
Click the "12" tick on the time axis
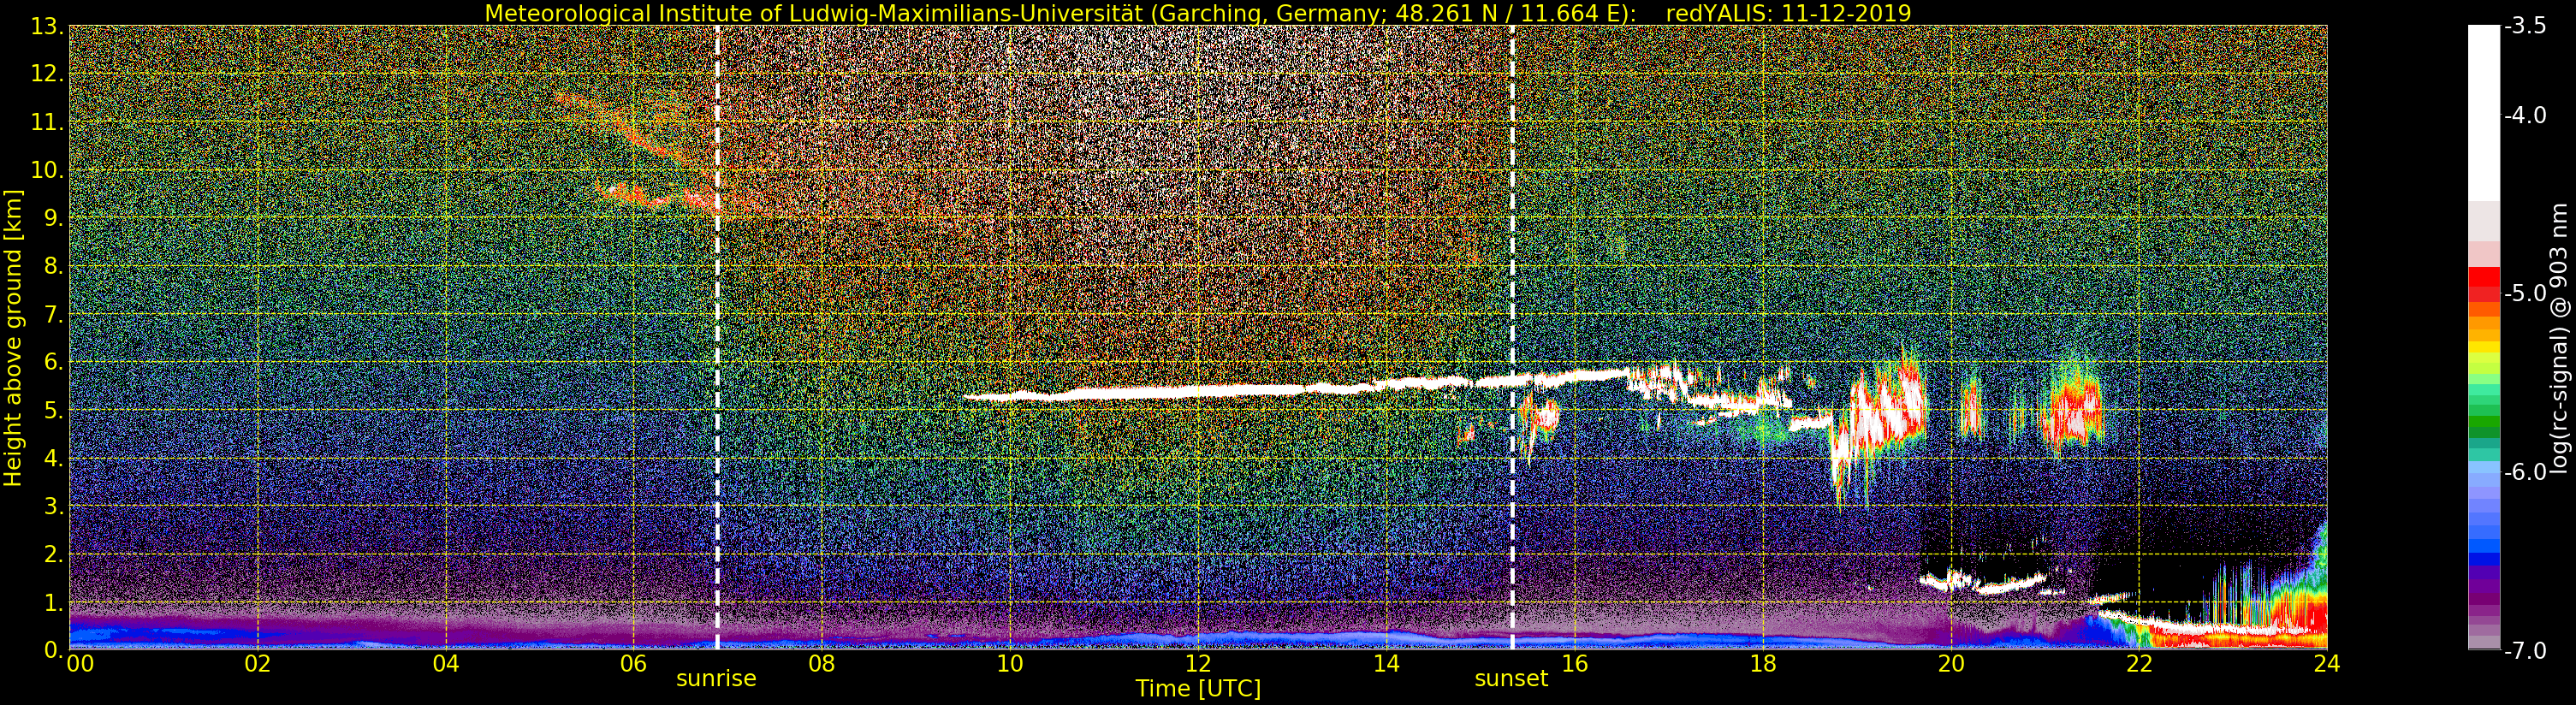point(1198,663)
